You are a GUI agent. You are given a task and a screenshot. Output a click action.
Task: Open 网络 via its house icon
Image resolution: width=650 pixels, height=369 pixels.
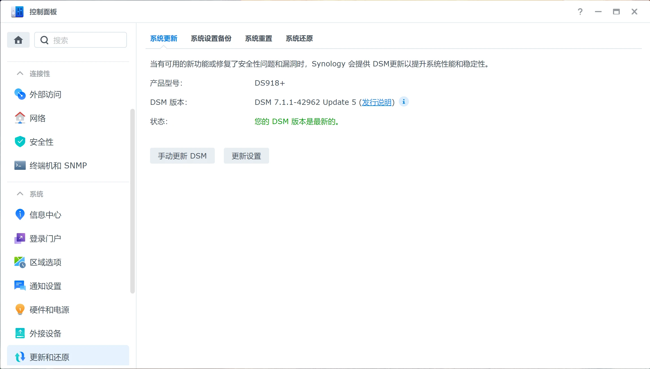click(20, 118)
